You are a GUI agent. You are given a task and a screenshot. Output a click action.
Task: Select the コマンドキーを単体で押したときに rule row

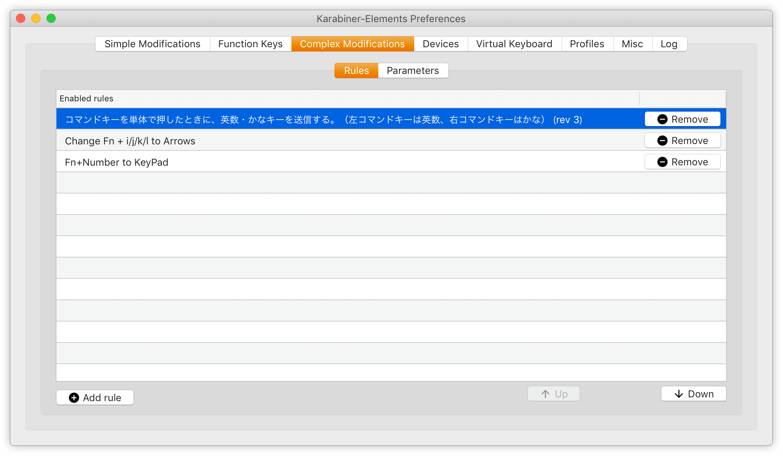pyautogui.click(x=391, y=119)
